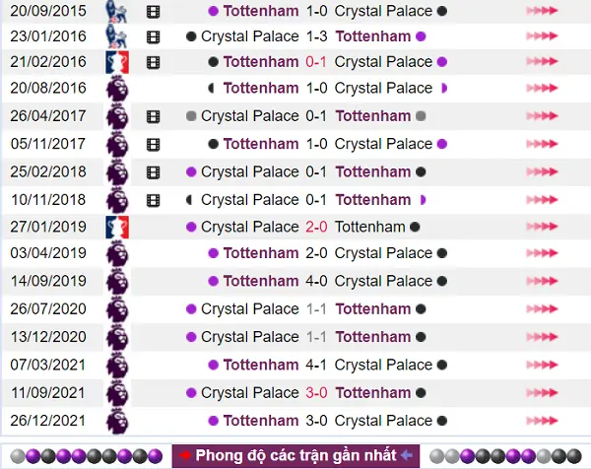The width and height of the screenshot is (591, 469).
Task: Open video highlights for 26/04/2017 match
Action: pos(153,116)
